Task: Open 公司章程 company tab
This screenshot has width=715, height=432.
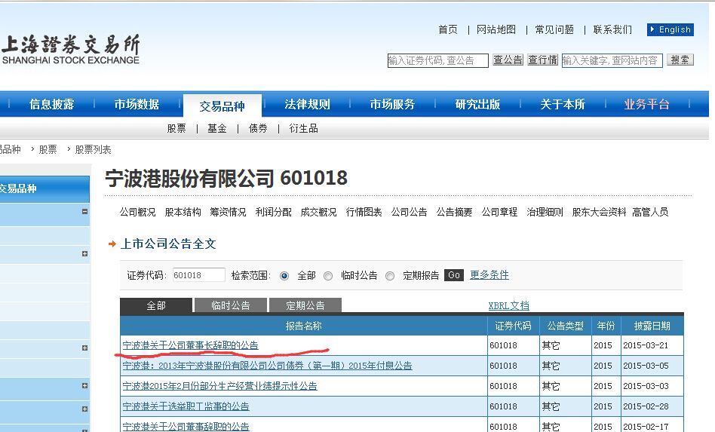Action: point(500,212)
